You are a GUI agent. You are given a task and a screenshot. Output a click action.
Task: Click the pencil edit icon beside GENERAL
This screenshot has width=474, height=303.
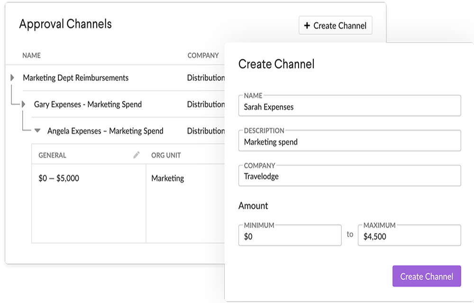[137, 155]
